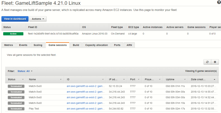Click the help question mark icon
Viewport: 221px width, 113px height.
pos(219,2)
